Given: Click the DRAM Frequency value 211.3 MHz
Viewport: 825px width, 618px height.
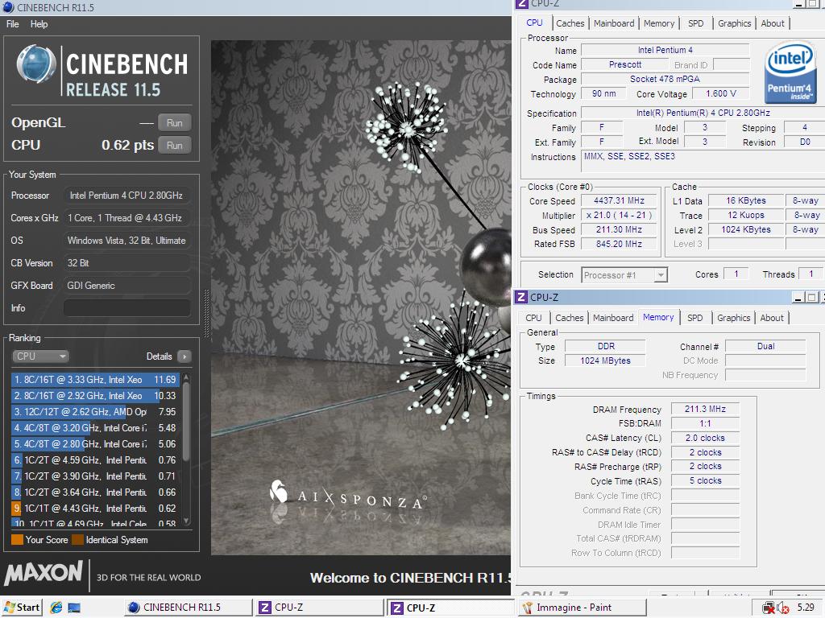Looking at the screenshot, I should coord(705,409).
